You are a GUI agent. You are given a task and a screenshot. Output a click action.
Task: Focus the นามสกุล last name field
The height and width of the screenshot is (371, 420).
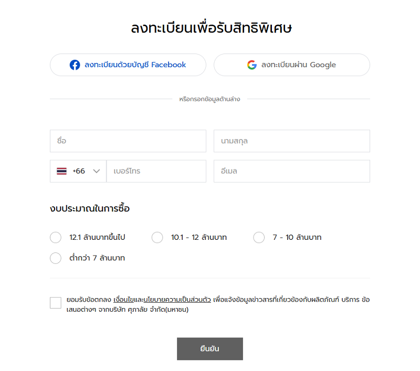292,141
